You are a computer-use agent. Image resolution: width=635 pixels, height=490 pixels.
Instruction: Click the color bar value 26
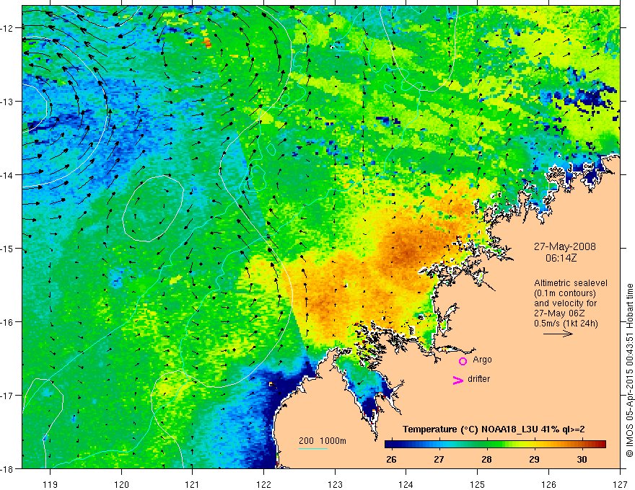391,460
